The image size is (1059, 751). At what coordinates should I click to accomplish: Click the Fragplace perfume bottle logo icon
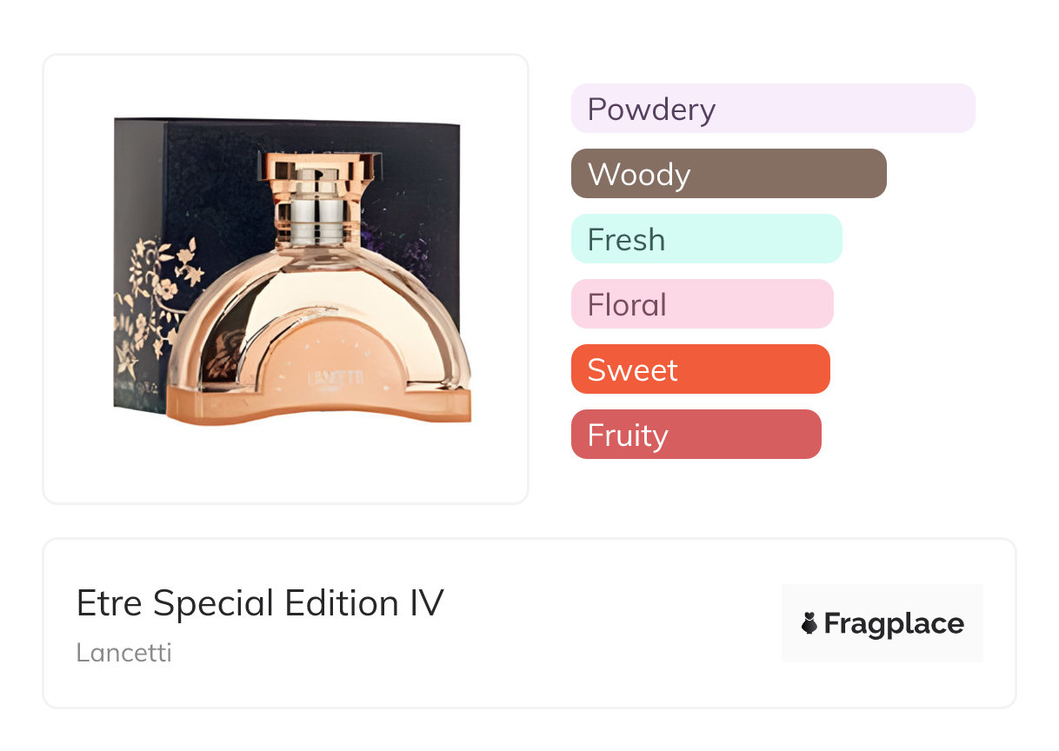click(x=809, y=623)
